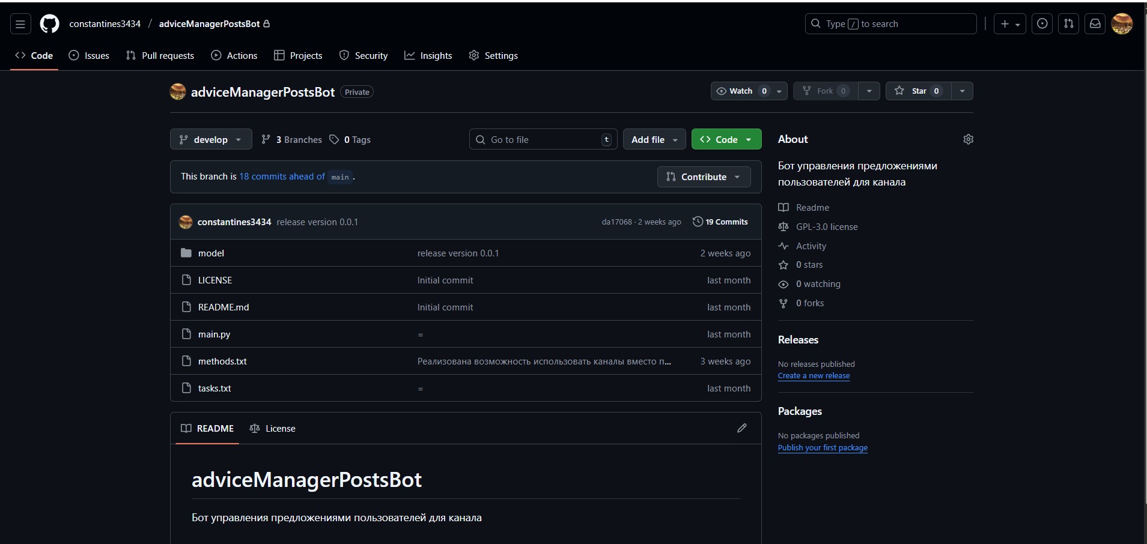The width and height of the screenshot is (1147, 544).
Task: Open the model folder
Action: point(211,253)
